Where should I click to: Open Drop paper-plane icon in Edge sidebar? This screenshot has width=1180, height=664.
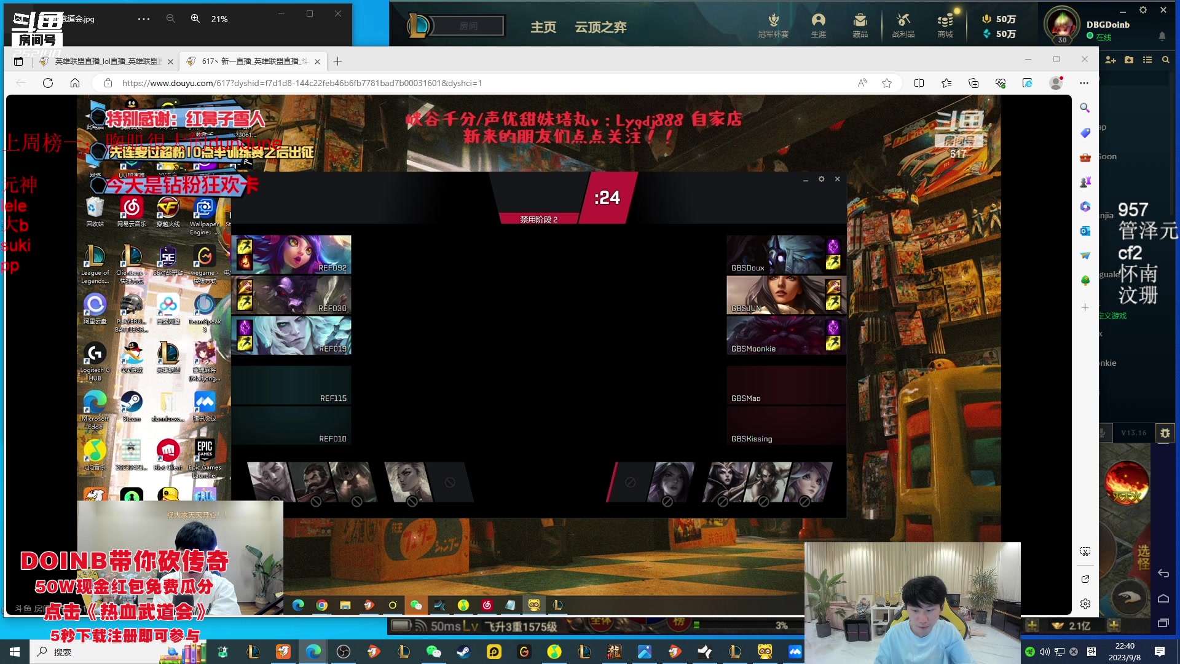click(1085, 256)
